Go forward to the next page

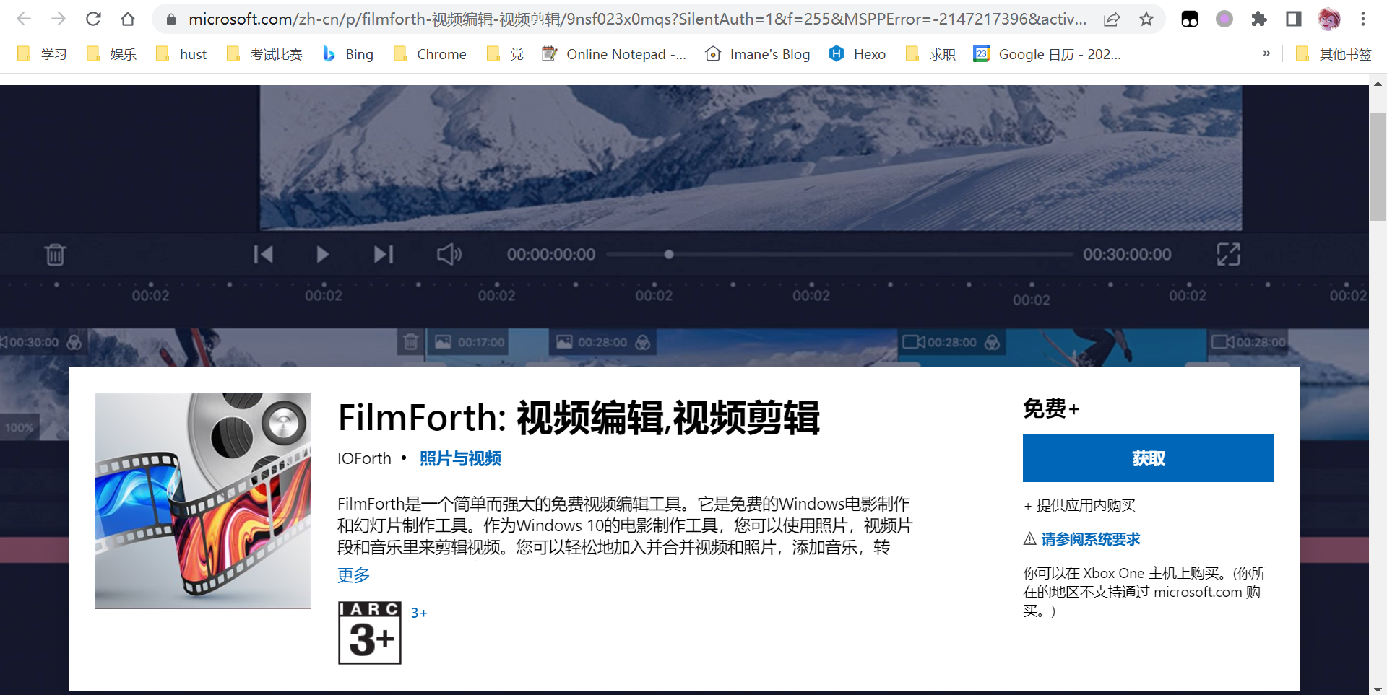pyautogui.click(x=59, y=19)
